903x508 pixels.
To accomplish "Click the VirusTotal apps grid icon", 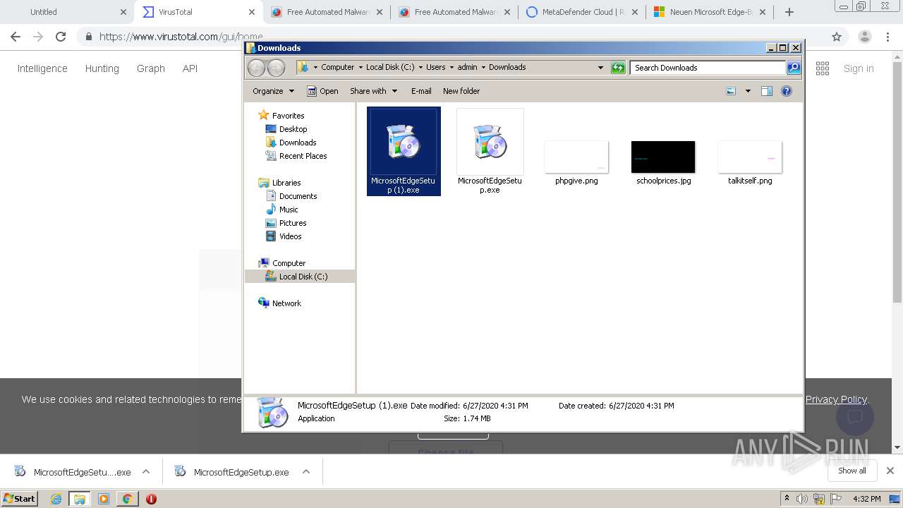I will coord(823,68).
